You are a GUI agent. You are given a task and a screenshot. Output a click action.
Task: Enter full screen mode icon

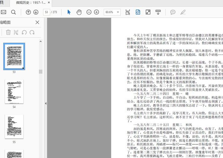[x=148, y=12]
